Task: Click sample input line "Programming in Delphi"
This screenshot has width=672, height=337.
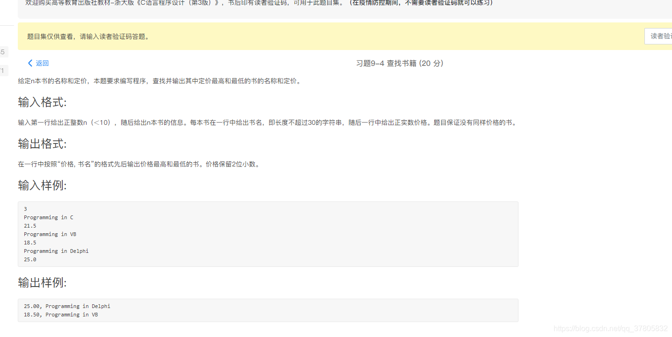Action: (56, 251)
